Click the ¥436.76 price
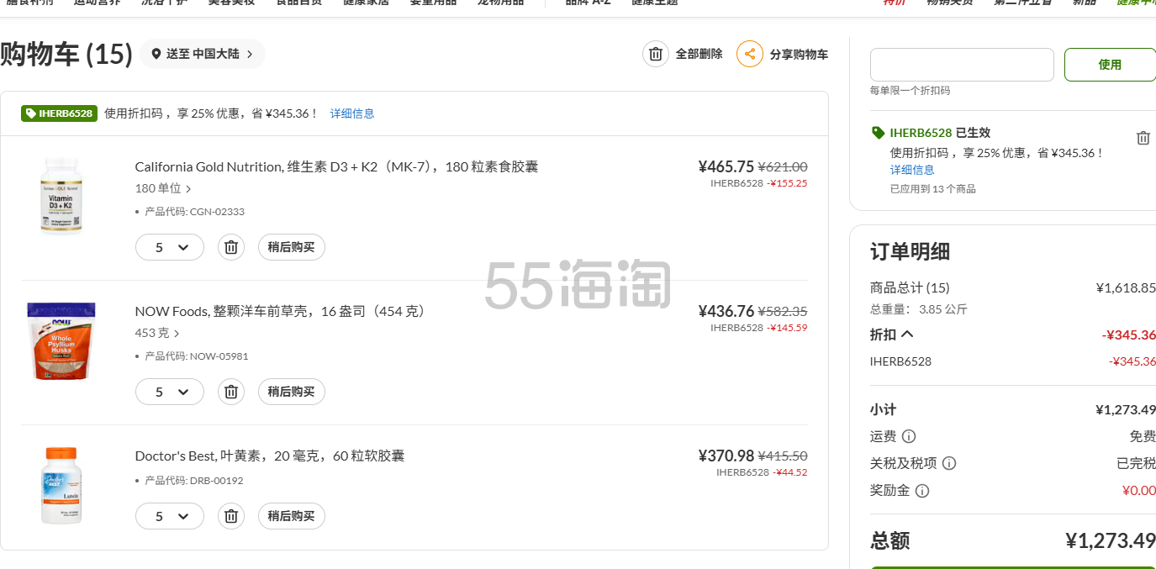1156x569 pixels. (726, 311)
